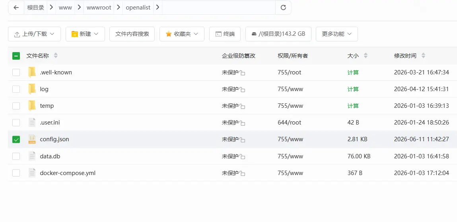
Task: Click the .user.ini file icon
Action: (32, 123)
